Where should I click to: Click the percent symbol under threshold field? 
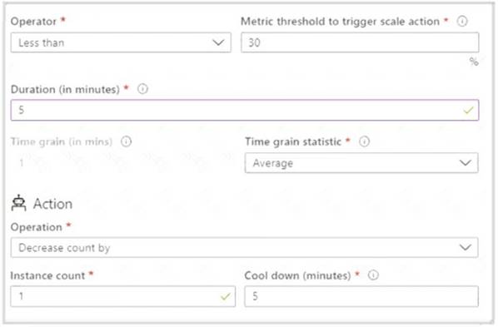[x=474, y=62]
